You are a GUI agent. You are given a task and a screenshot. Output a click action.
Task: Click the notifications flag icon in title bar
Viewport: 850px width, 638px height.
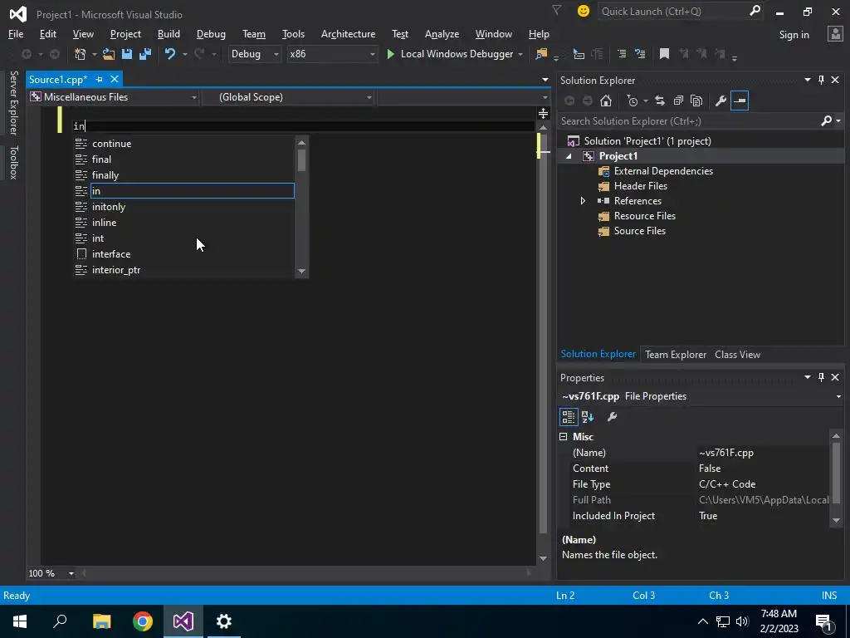point(557,10)
